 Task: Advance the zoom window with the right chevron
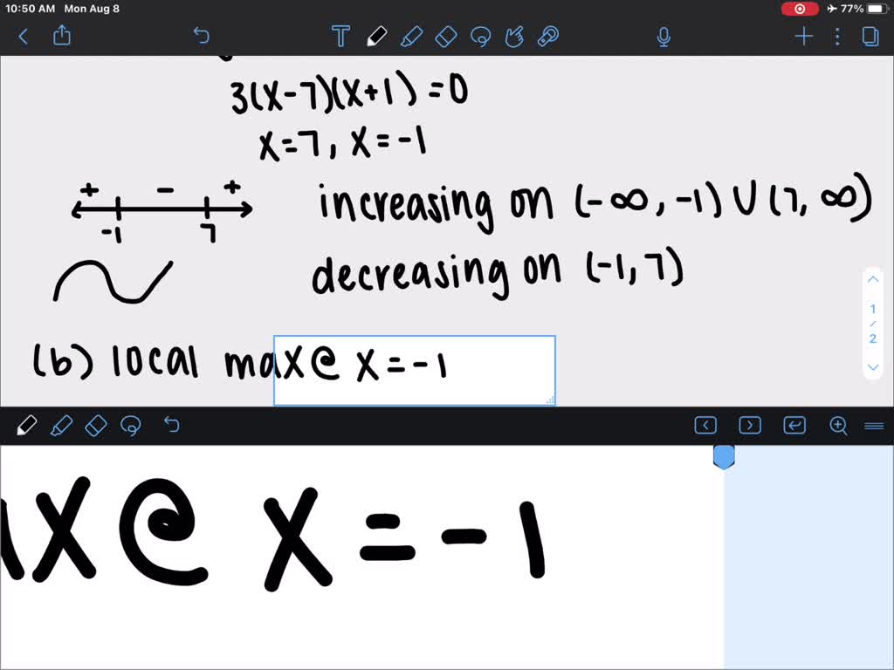(x=749, y=425)
